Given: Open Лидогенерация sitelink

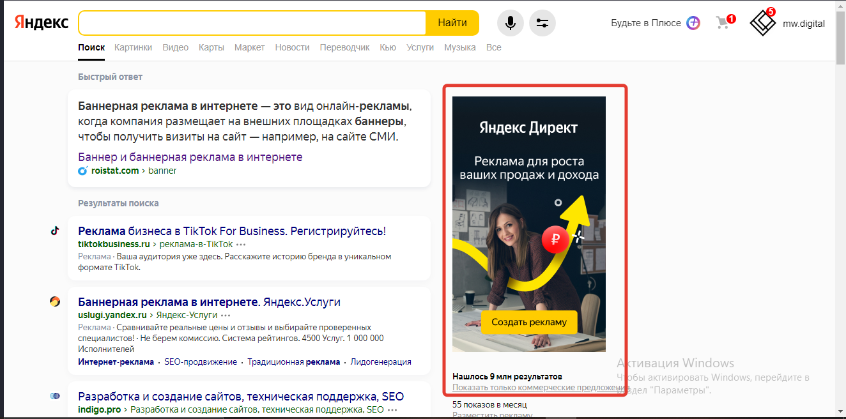Looking at the screenshot, I should tap(381, 362).
